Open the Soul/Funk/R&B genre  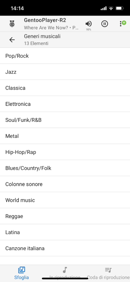65,120
